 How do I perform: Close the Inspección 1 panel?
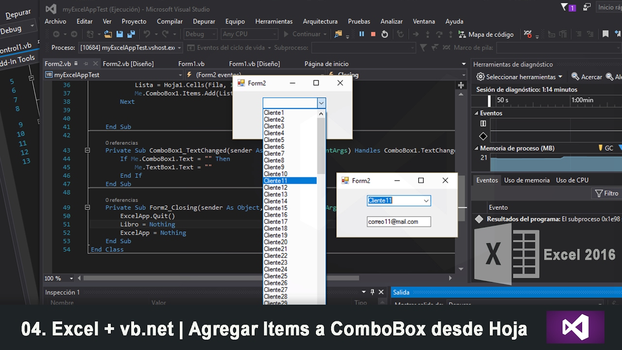[381, 292]
